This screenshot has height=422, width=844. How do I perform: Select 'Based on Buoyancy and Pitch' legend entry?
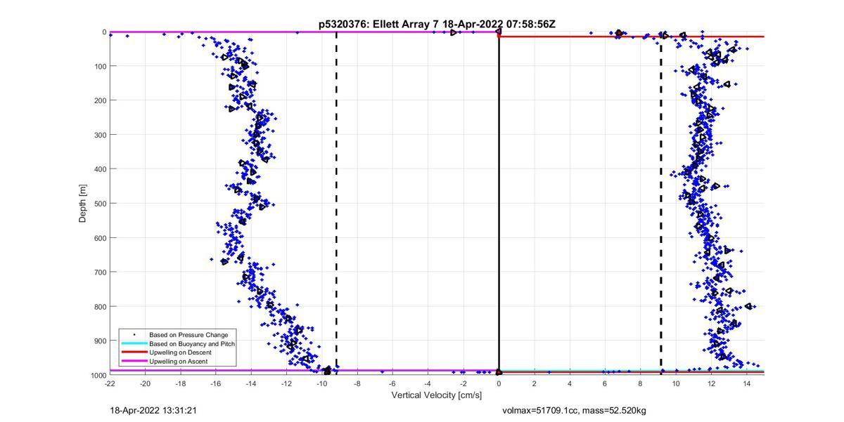click(x=192, y=344)
